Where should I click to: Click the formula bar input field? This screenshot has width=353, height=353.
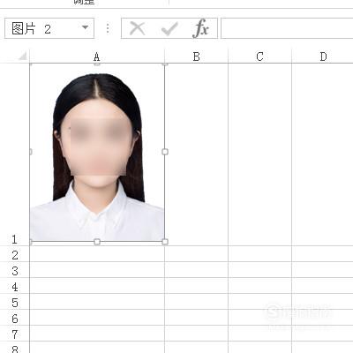[287, 28]
